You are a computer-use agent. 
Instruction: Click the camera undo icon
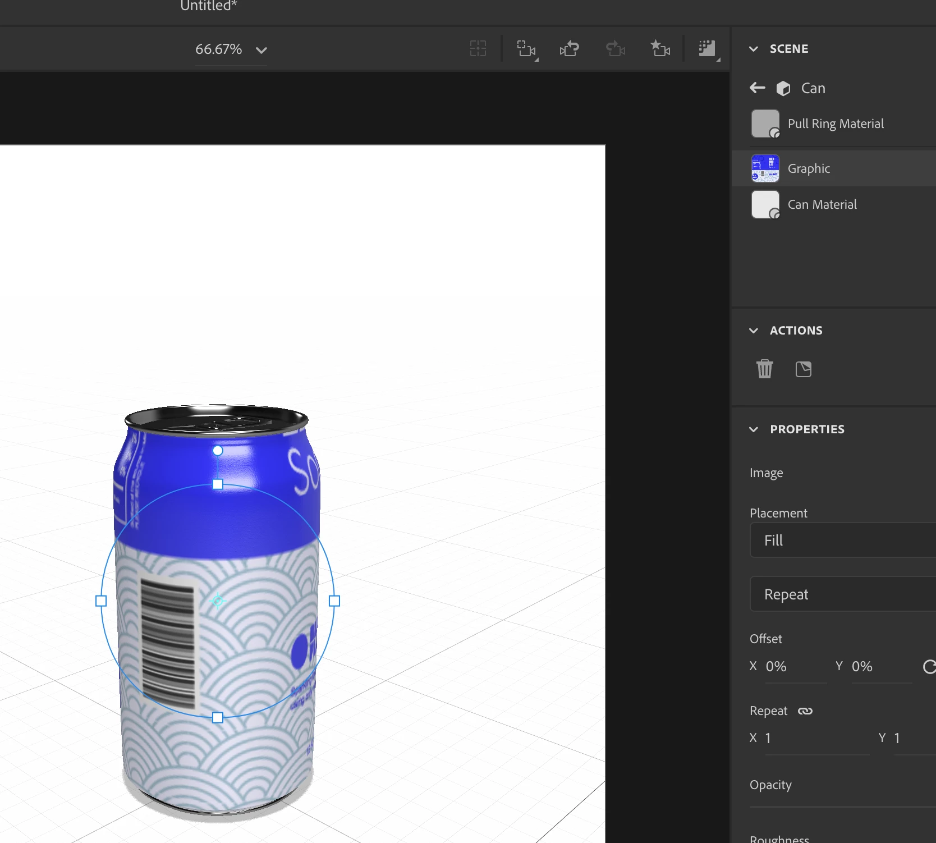click(570, 49)
